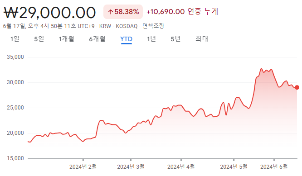Switch chart to 1년 range
This screenshot has height=176, width=302.
[x=151, y=39]
